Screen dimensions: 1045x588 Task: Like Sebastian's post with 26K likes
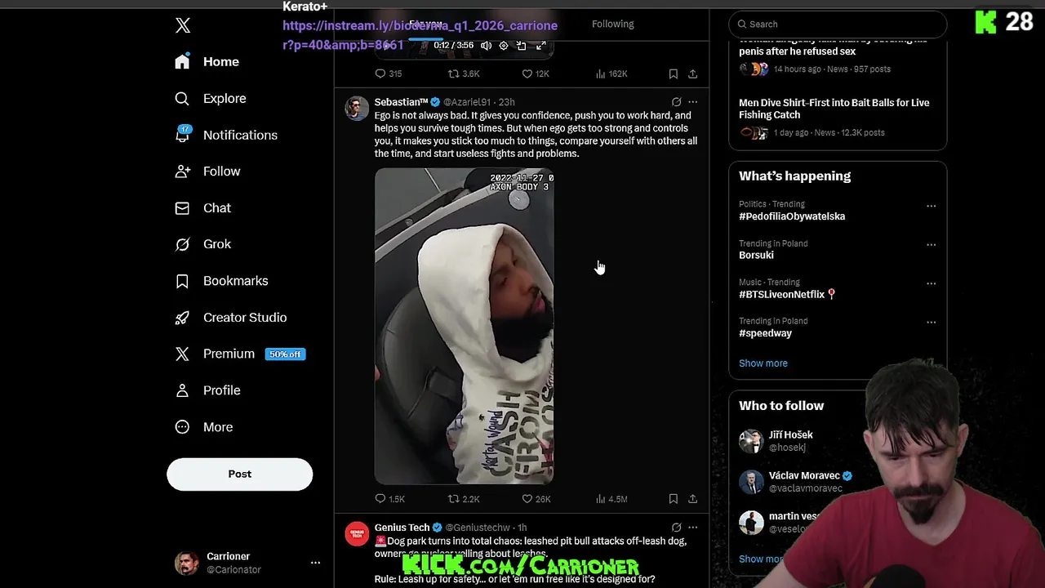pyautogui.click(x=536, y=499)
